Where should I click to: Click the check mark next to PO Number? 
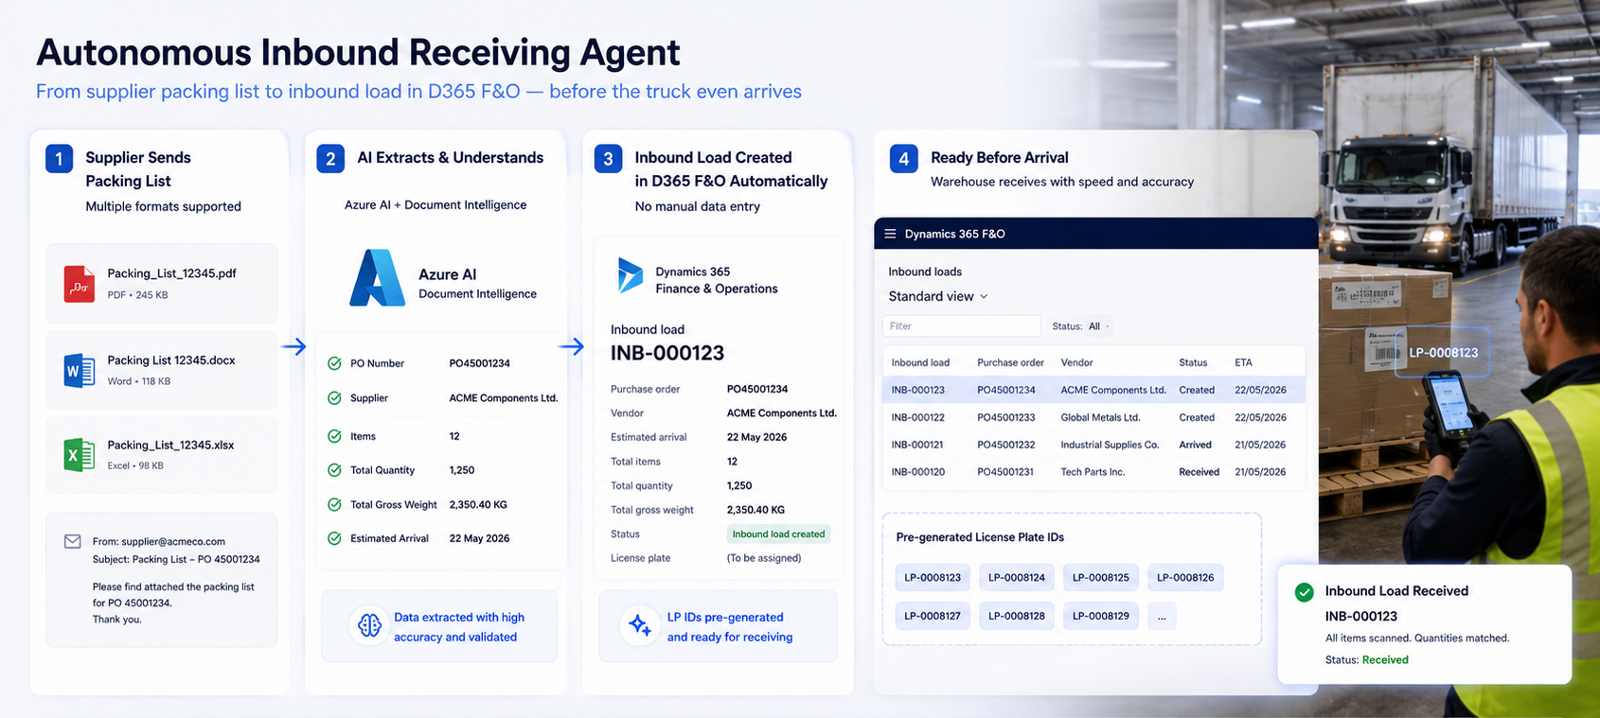(x=334, y=363)
